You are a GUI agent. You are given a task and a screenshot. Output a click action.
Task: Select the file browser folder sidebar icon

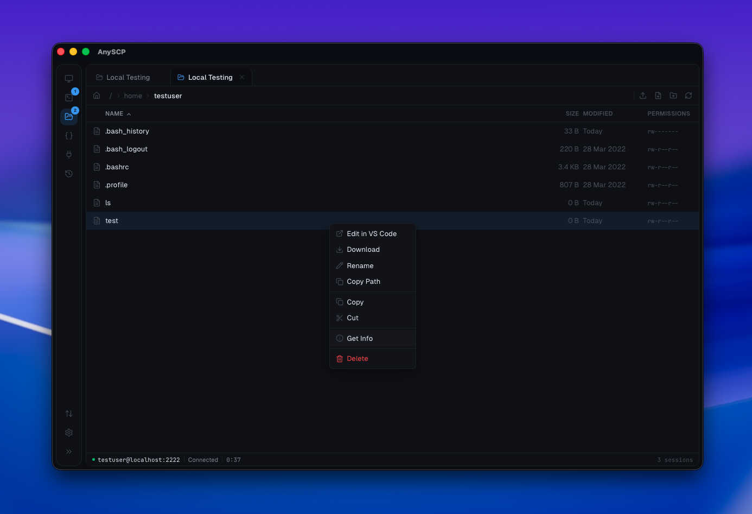tap(69, 117)
